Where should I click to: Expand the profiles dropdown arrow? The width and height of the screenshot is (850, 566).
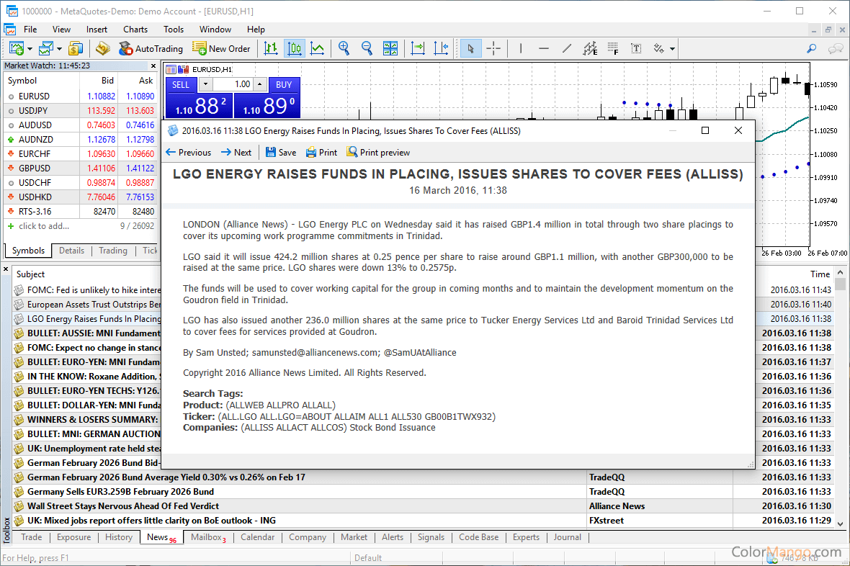pos(59,49)
